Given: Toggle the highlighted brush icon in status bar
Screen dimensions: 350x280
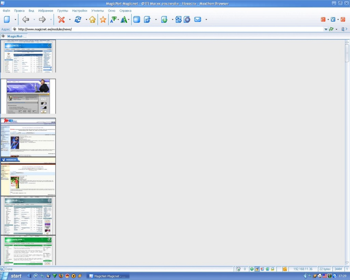Looking at the screenshot, I should click(x=257, y=269).
